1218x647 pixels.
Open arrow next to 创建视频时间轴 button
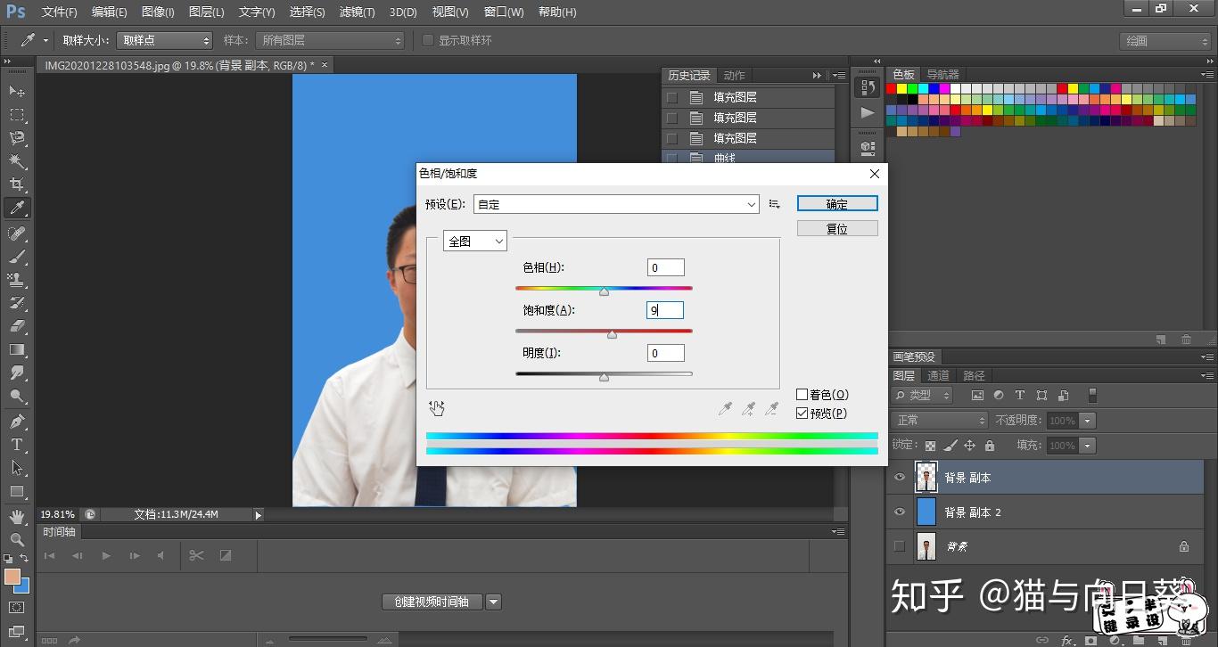(x=493, y=602)
